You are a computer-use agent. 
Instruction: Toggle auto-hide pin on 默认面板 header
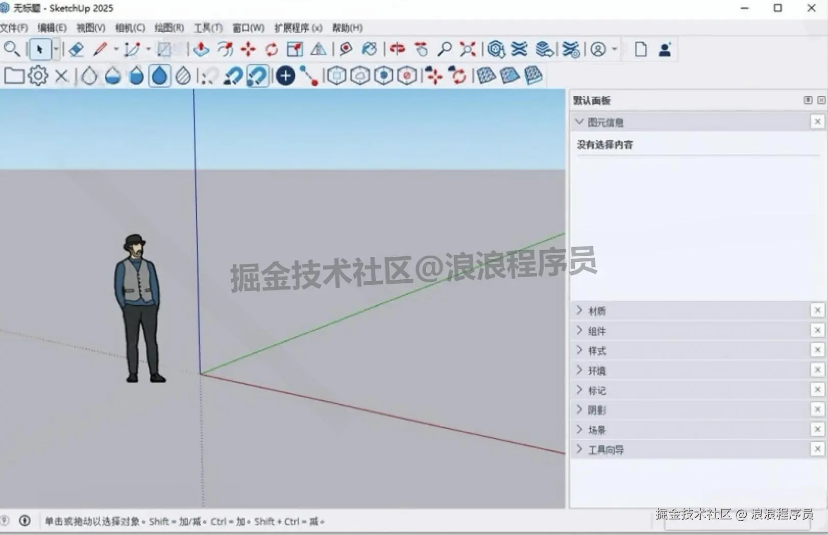(x=808, y=100)
